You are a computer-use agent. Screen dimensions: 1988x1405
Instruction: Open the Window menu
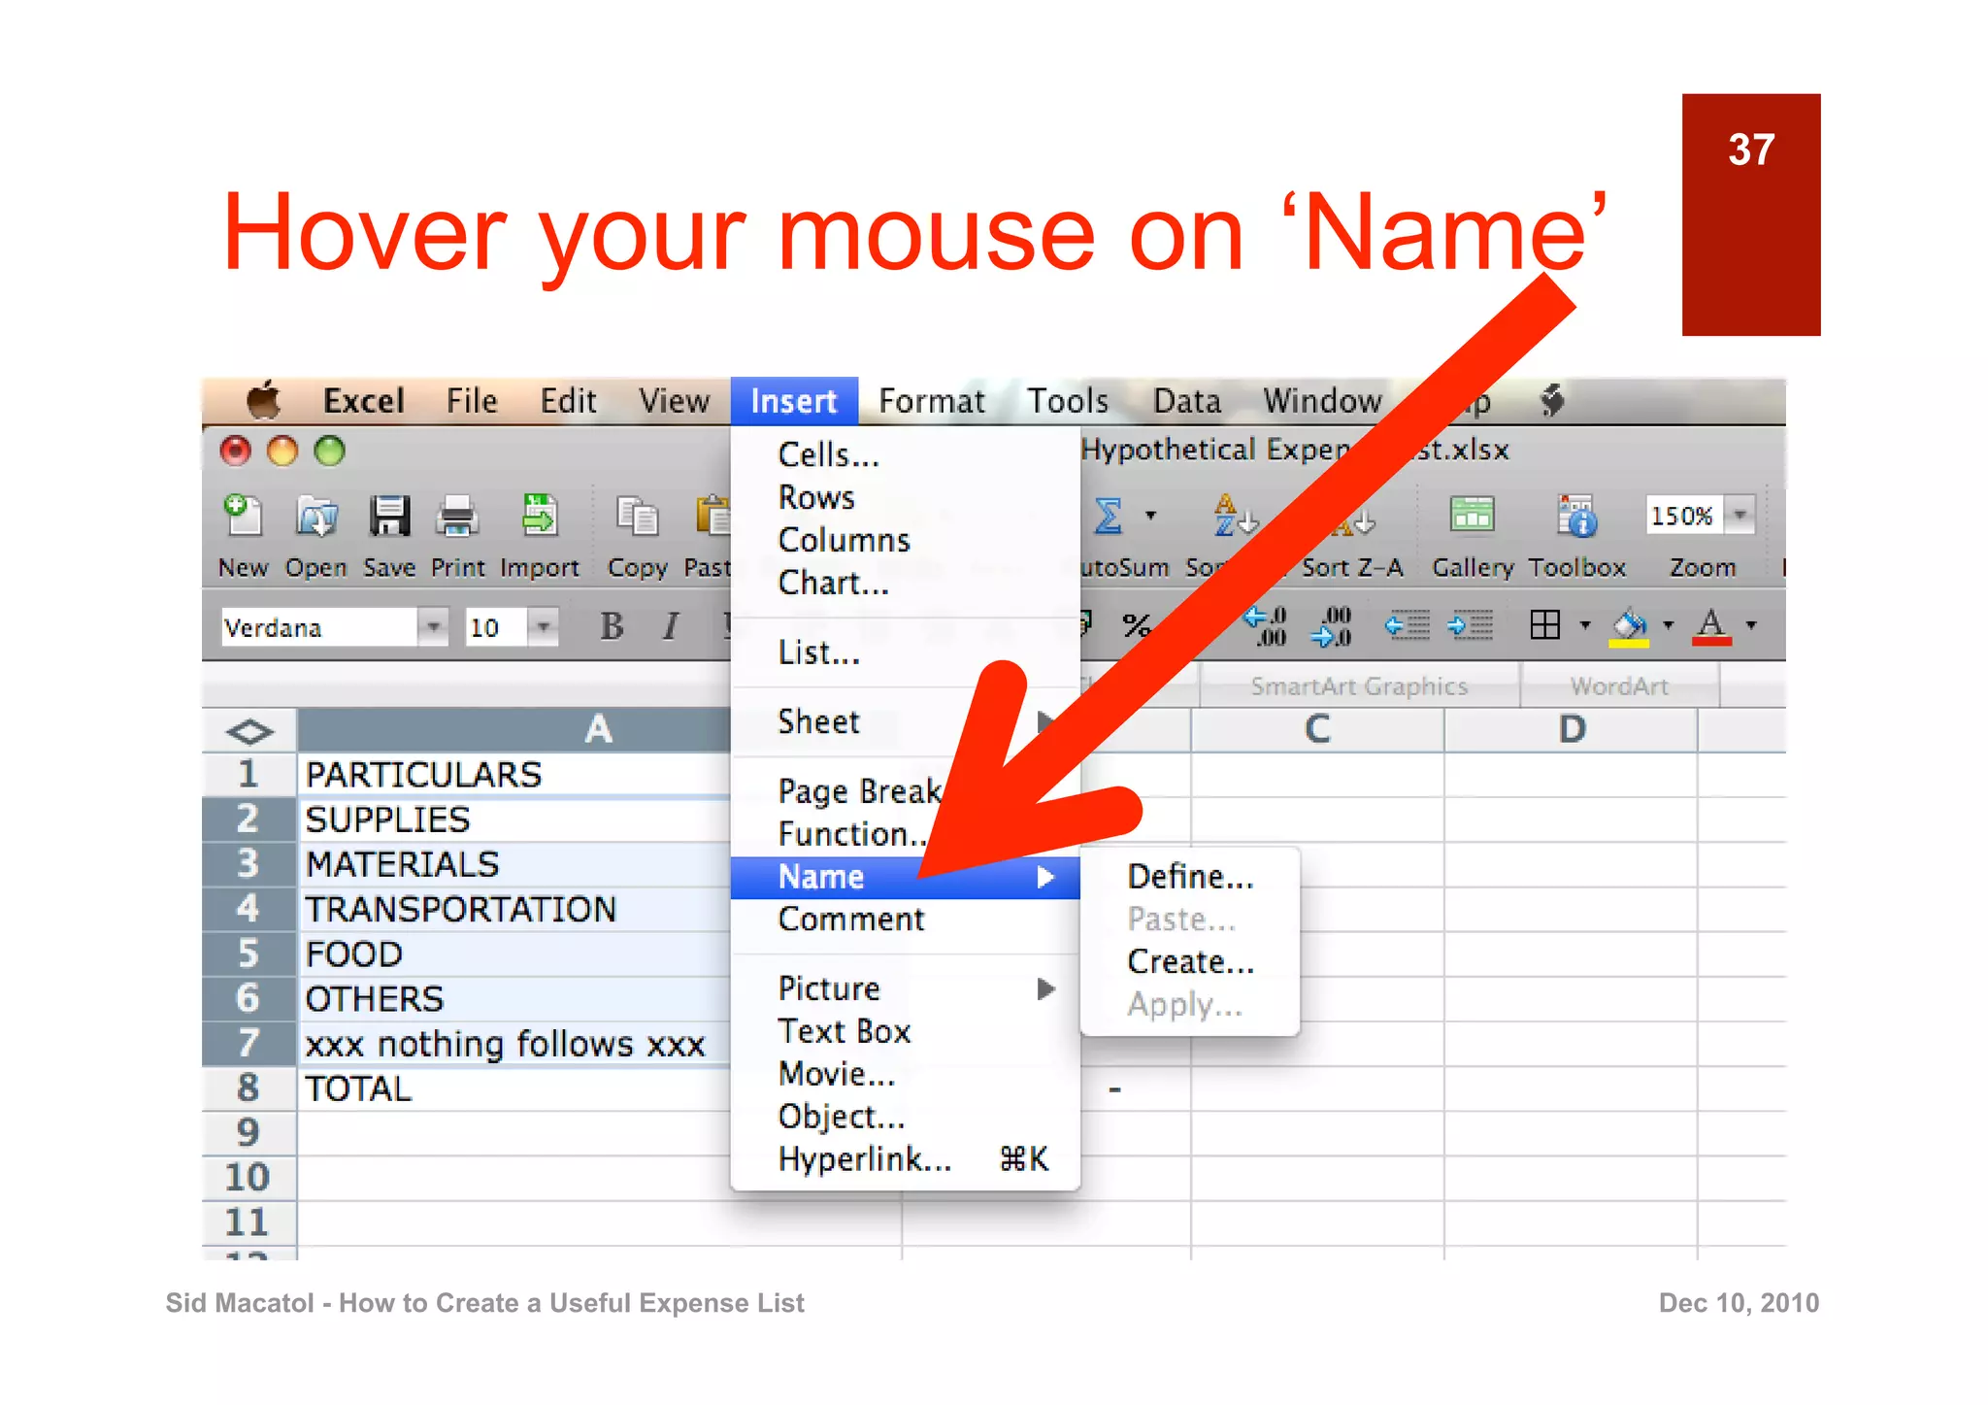pyautogui.click(x=1322, y=400)
